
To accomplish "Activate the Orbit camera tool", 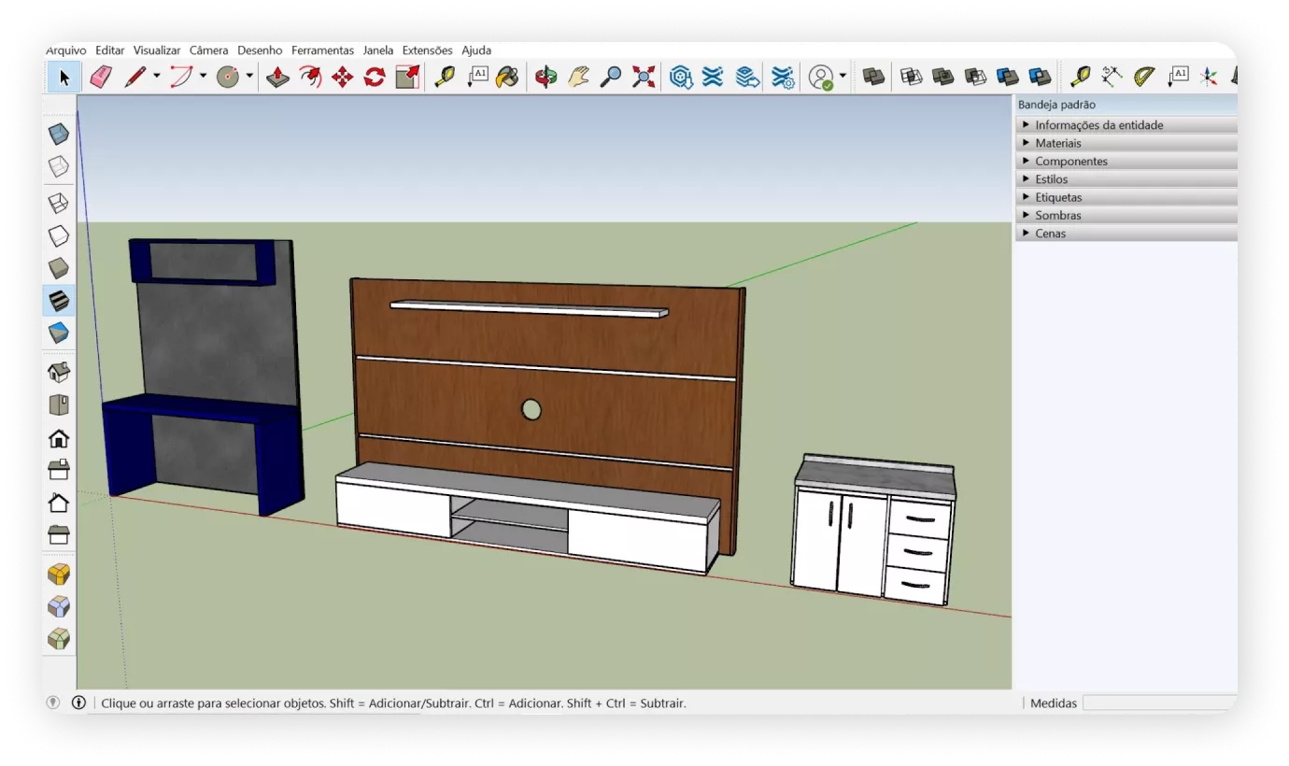I will [545, 77].
